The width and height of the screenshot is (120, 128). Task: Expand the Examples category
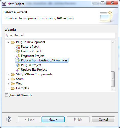(8, 88)
